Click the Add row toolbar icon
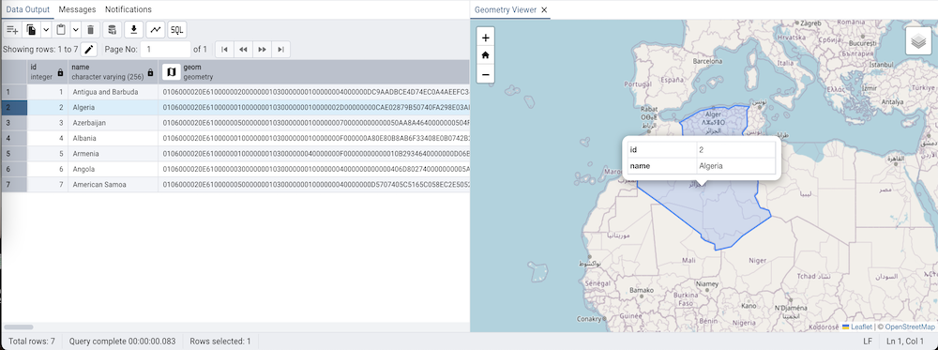This screenshot has height=350, width=938. coord(12,30)
